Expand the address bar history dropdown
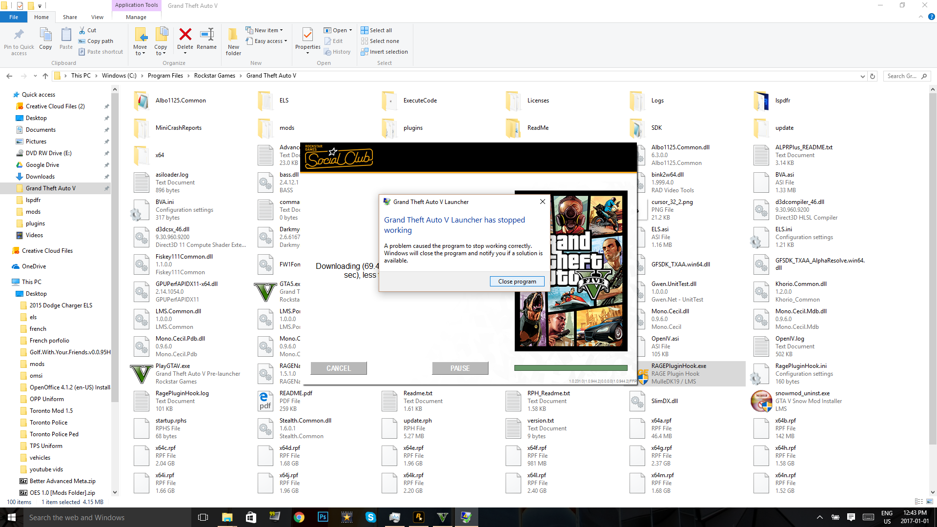 point(863,76)
